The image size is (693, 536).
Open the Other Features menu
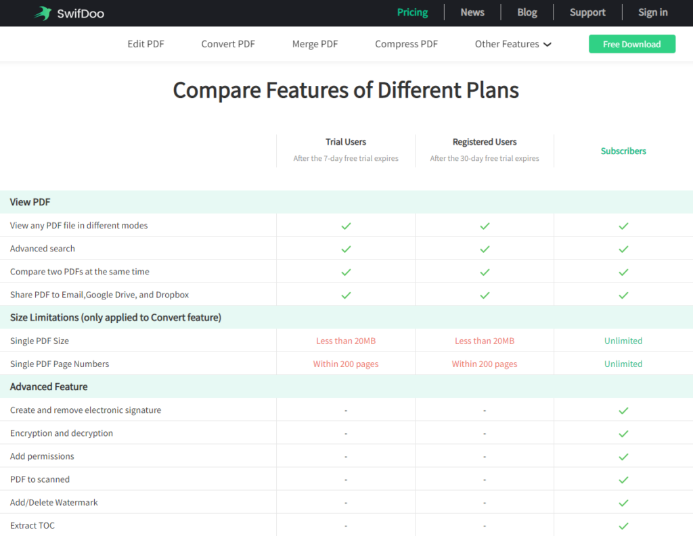point(513,44)
